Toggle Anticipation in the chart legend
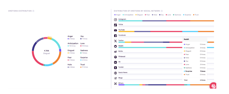 128,15
